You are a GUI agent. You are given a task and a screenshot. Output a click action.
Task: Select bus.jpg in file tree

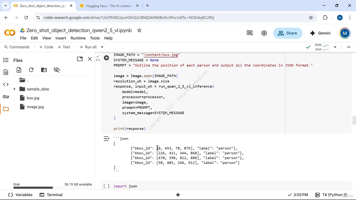coord(33,98)
